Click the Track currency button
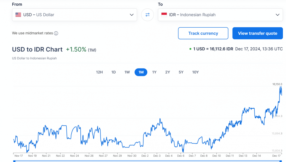Viewport: 286px width, 162px height. click(203, 33)
